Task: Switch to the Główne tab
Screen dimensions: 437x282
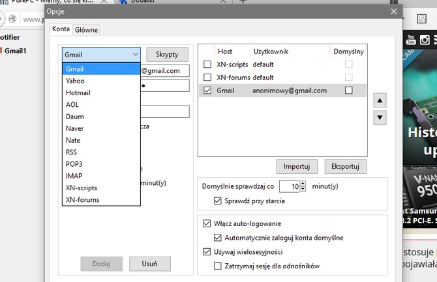Action: (86, 30)
